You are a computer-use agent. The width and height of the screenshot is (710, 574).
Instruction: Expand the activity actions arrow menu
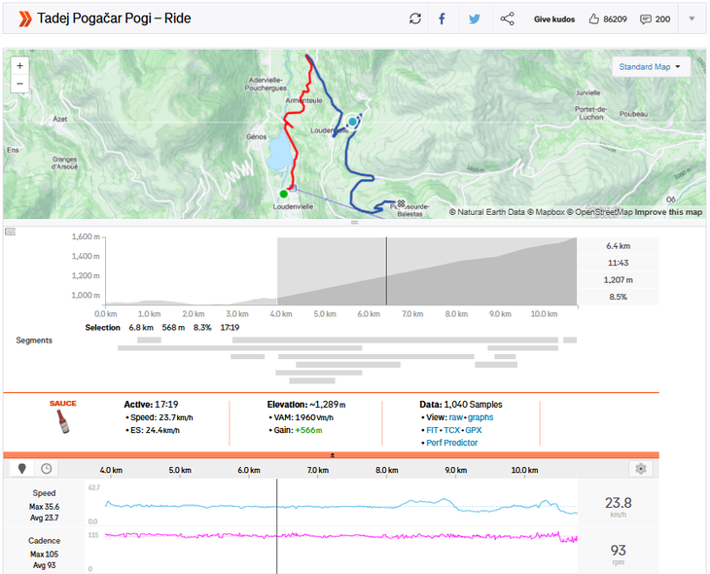[692, 18]
